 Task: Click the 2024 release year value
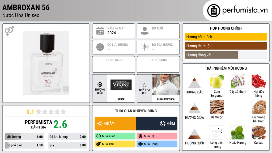click(112, 33)
